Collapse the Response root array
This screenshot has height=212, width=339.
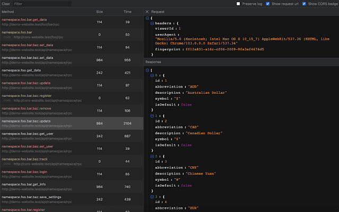click(x=148, y=69)
